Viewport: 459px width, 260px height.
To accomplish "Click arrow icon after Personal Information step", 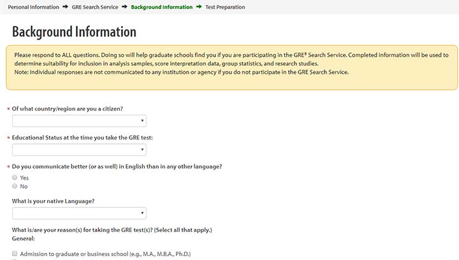I will (x=65, y=7).
